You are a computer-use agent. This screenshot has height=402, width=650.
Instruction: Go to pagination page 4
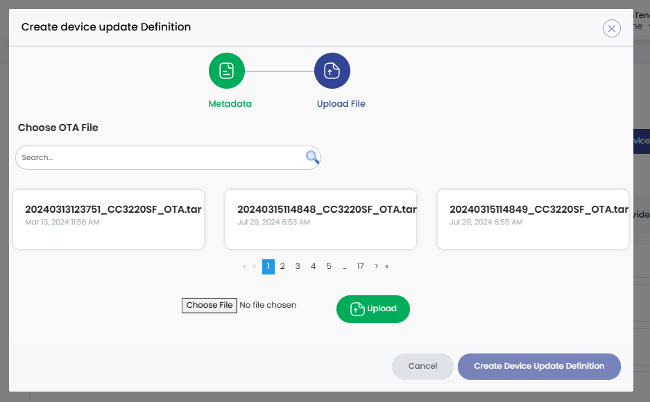click(314, 267)
